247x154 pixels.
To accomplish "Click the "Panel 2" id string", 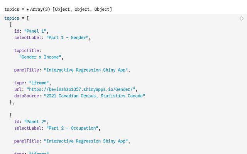I will tap(37, 122).
